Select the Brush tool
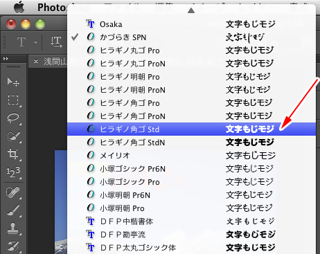Image resolution: width=320 pixels, height=254 pixels. point(13,210)
